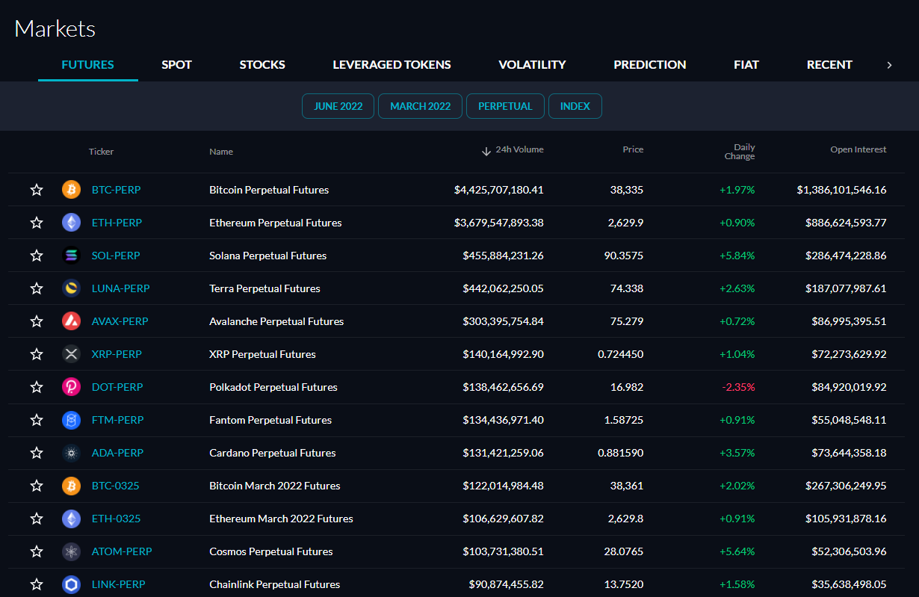Viewport: 919px width, 597px height.
Task: Filter by MARCH 2022 futures
Action: click(x=420, y=106)
